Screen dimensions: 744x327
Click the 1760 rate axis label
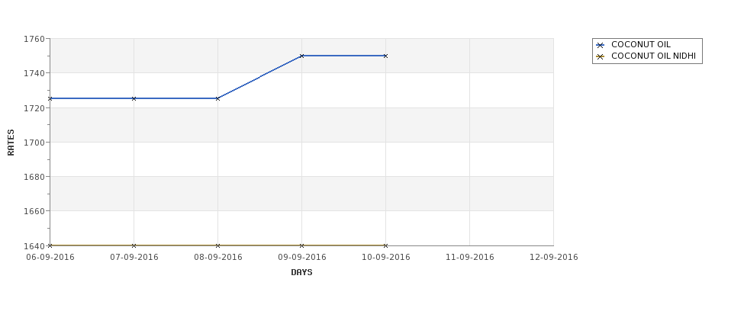(34, 39)
